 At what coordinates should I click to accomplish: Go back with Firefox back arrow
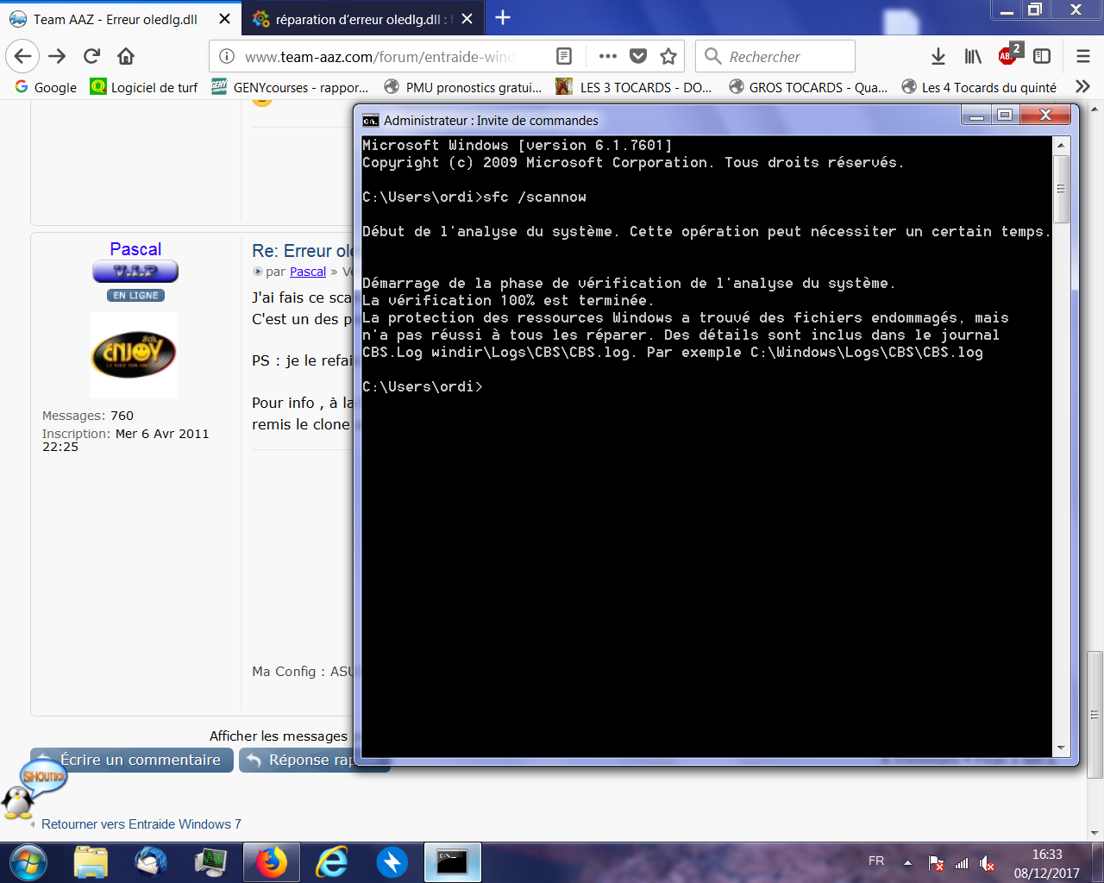(x=22, y=56)
